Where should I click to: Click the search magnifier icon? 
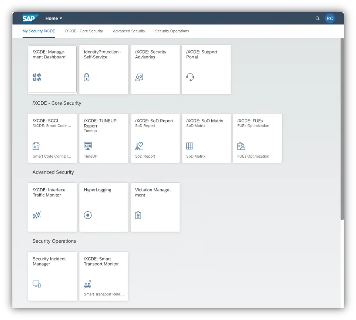pyautogui.click(x=317, y=18)
